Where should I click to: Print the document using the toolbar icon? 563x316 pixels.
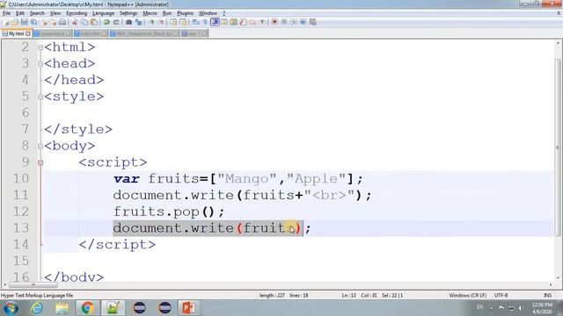coord(62,22)
